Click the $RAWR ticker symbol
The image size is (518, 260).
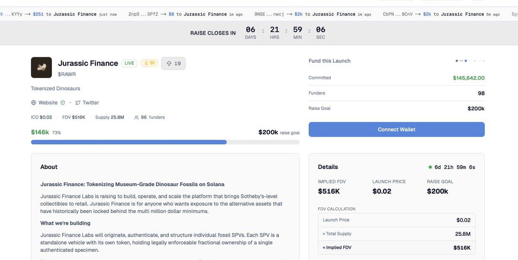[67, 74]
